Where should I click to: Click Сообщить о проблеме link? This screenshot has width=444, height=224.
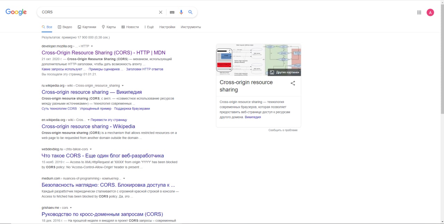283,130
